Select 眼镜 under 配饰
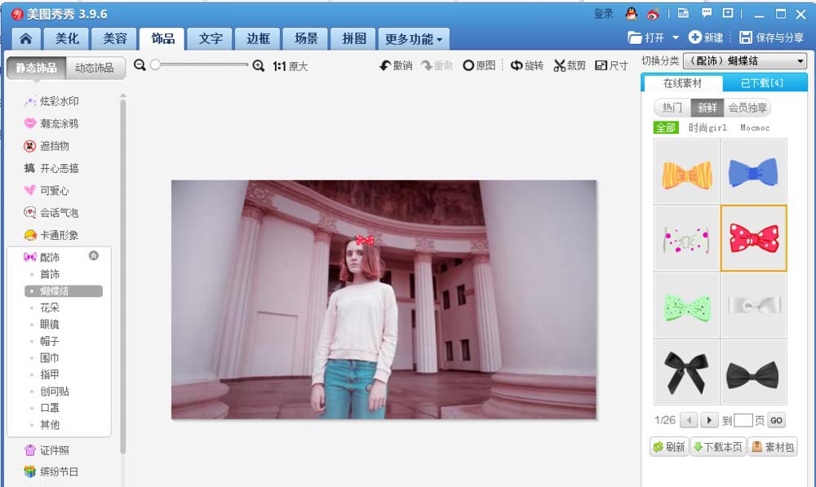The image size is (816, 487). click(x=50, y=324)
